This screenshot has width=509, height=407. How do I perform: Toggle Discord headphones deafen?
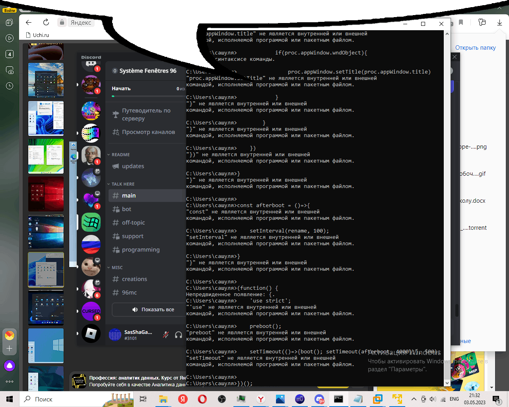[x=179, y=335]
